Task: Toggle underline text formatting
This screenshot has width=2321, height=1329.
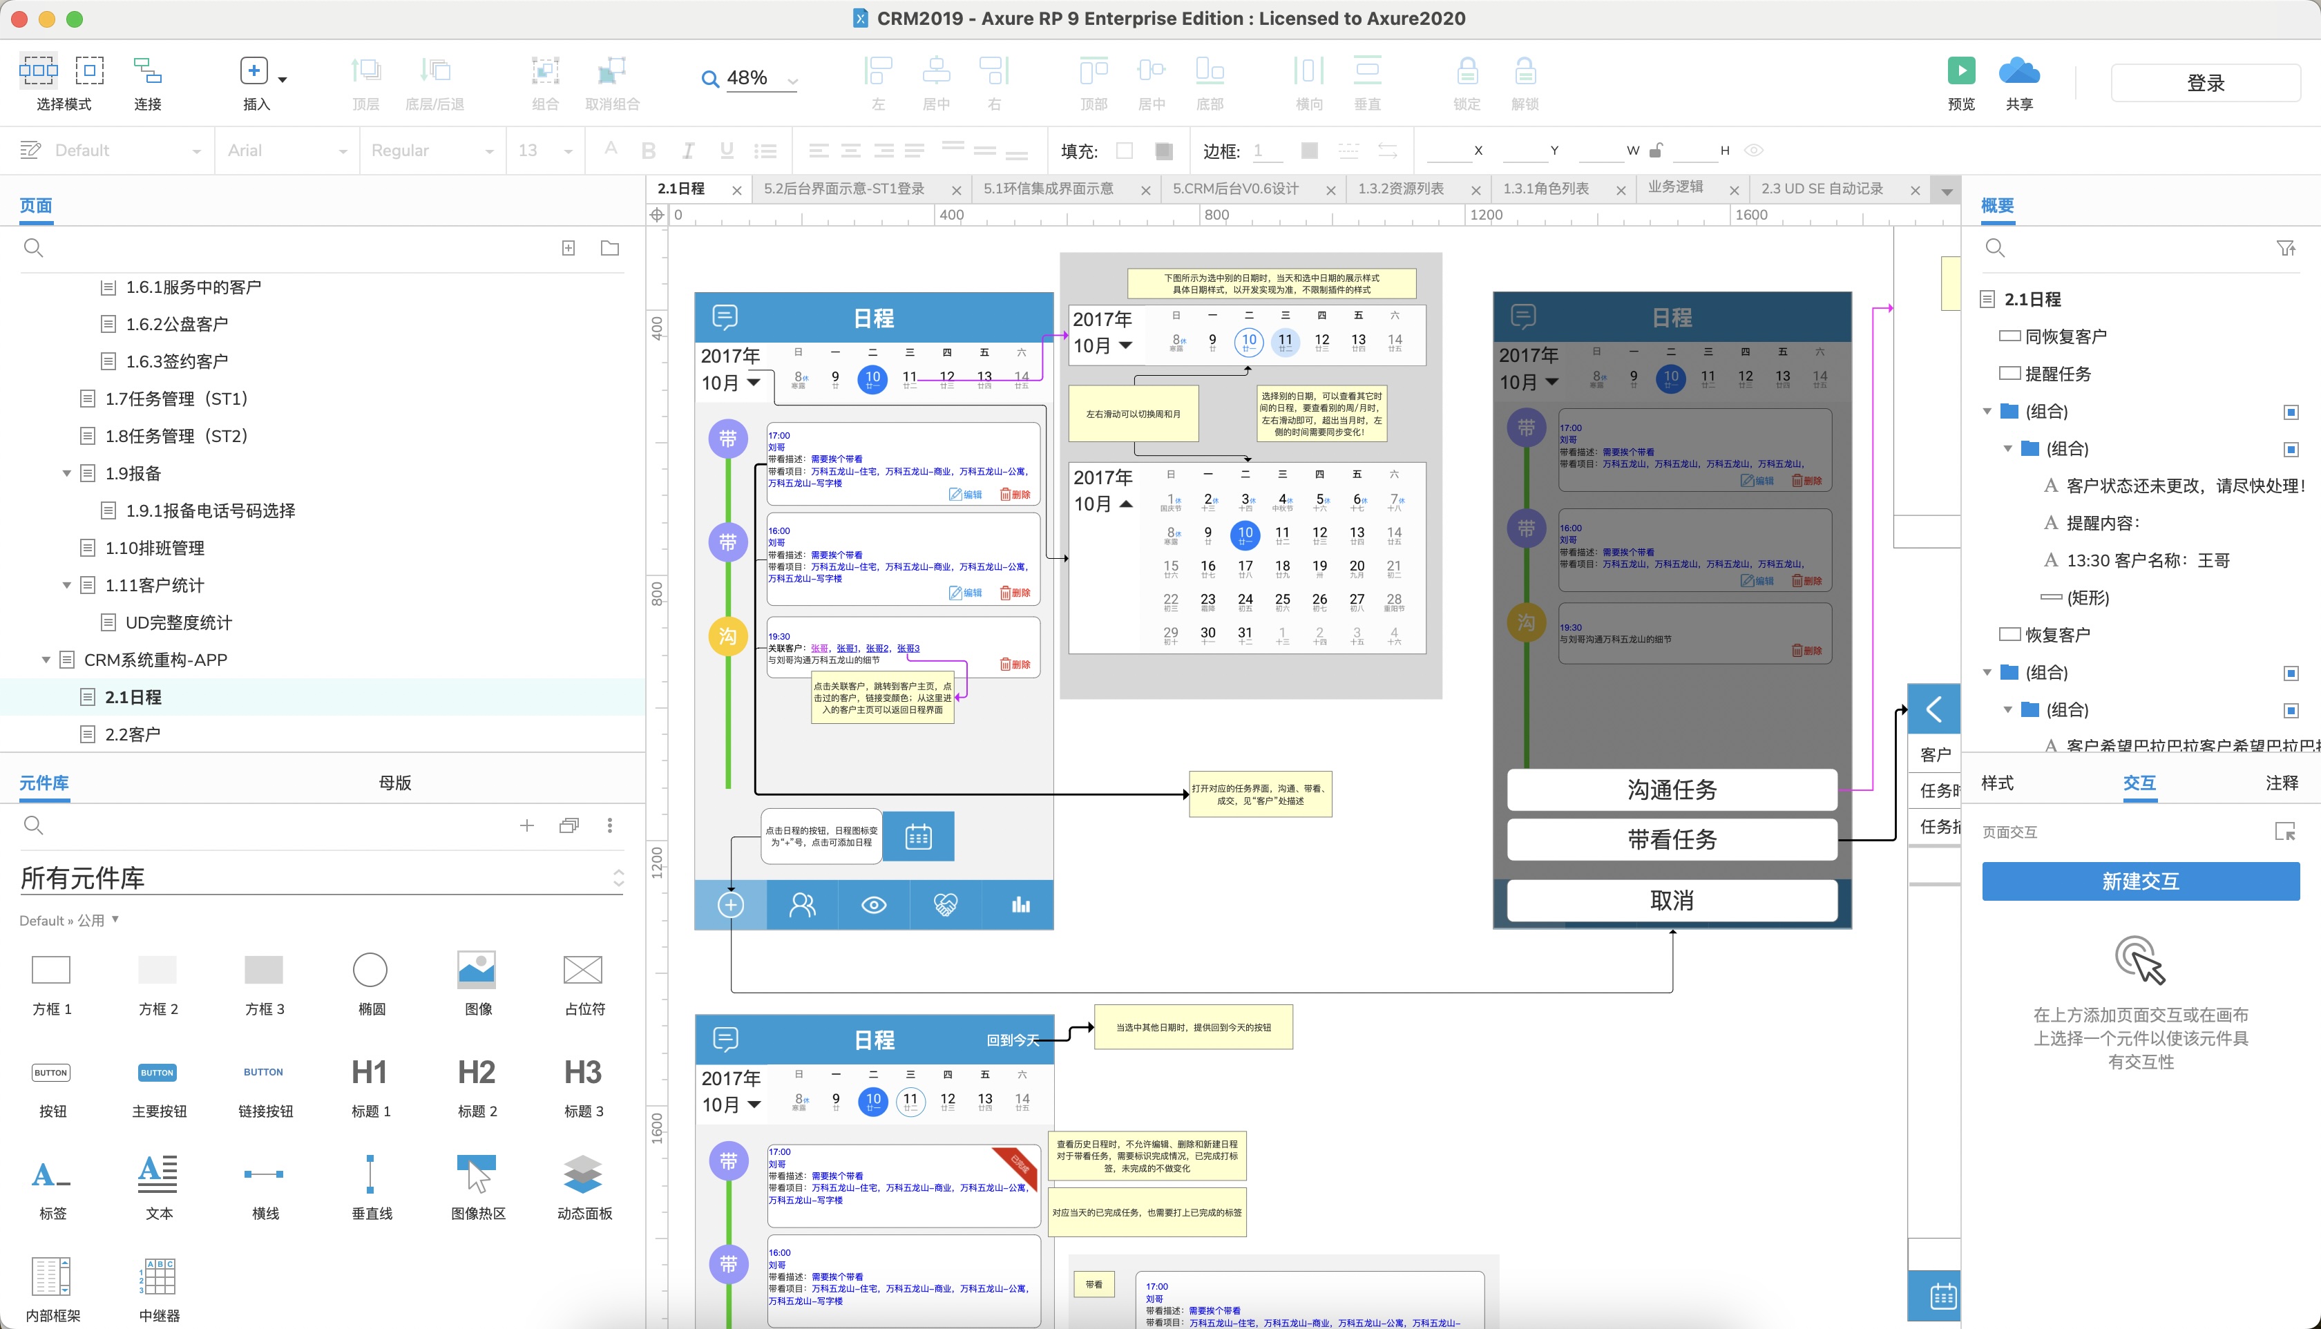Action: pos(727,151)
